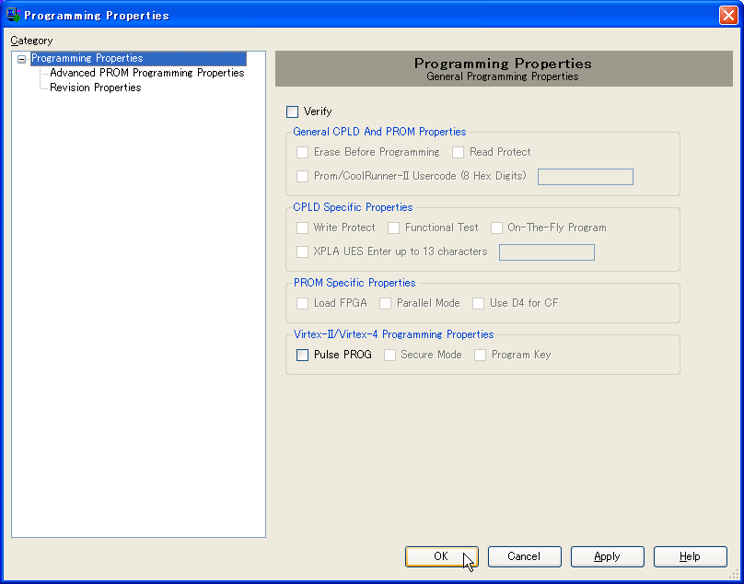This screenshot has width=744, height=584.
Task: Check the Secure Mode option
Action: [x=390, y=356]
